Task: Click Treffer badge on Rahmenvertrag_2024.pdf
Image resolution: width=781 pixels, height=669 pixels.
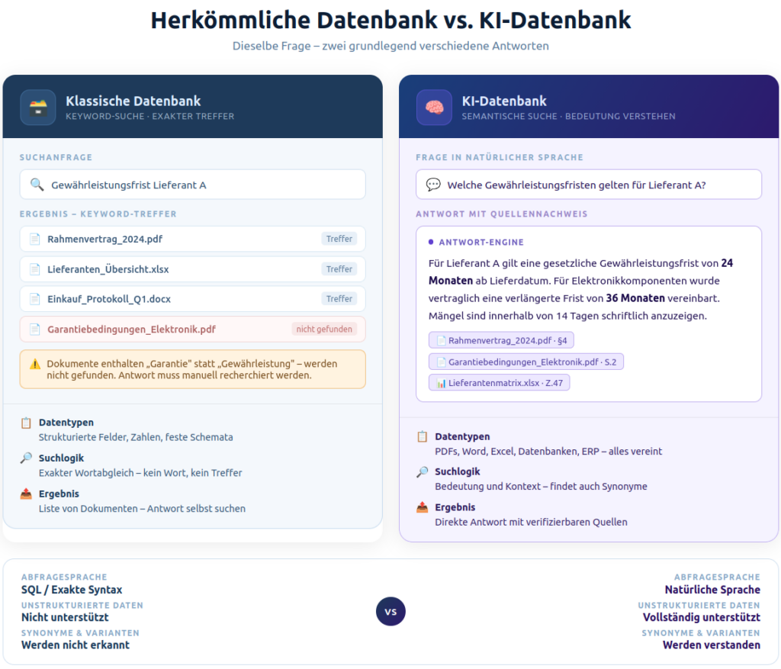Action: coord(339,239)
